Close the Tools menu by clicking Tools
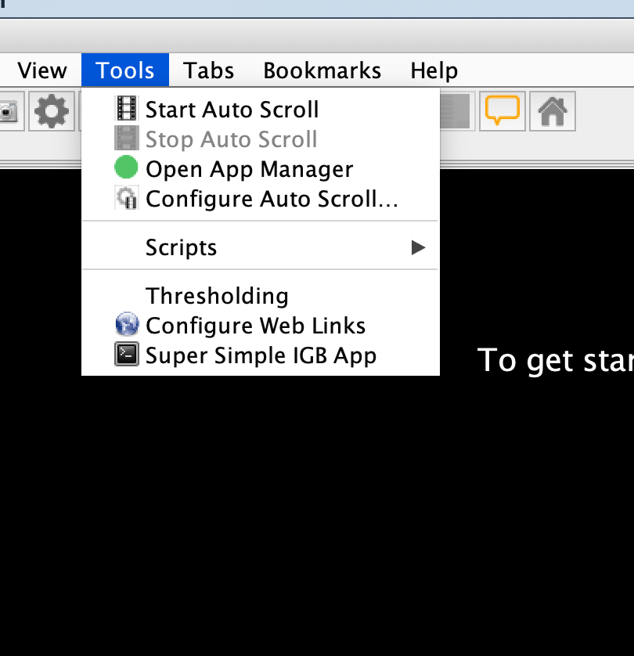 coord(124,70)
